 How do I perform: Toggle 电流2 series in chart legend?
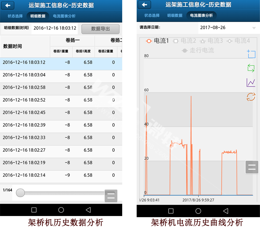[184, 41]
